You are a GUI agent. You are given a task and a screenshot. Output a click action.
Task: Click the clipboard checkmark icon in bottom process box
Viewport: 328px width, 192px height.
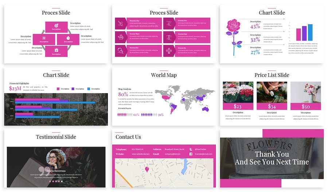(56, 50)
